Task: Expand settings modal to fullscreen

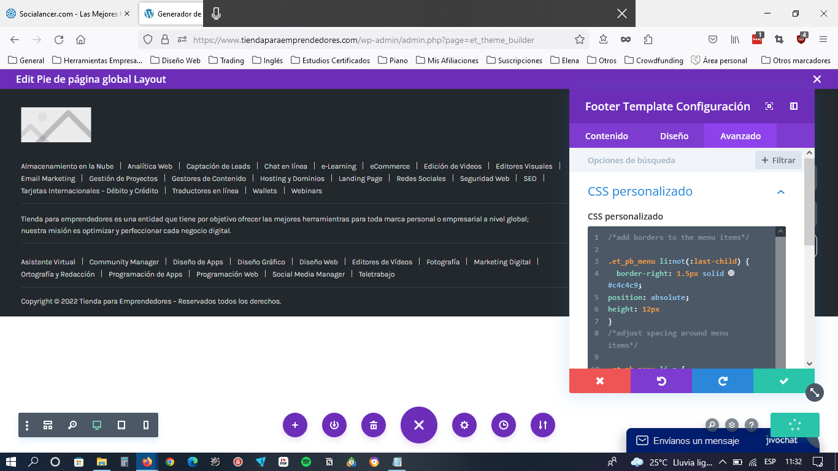Action: 769,106
